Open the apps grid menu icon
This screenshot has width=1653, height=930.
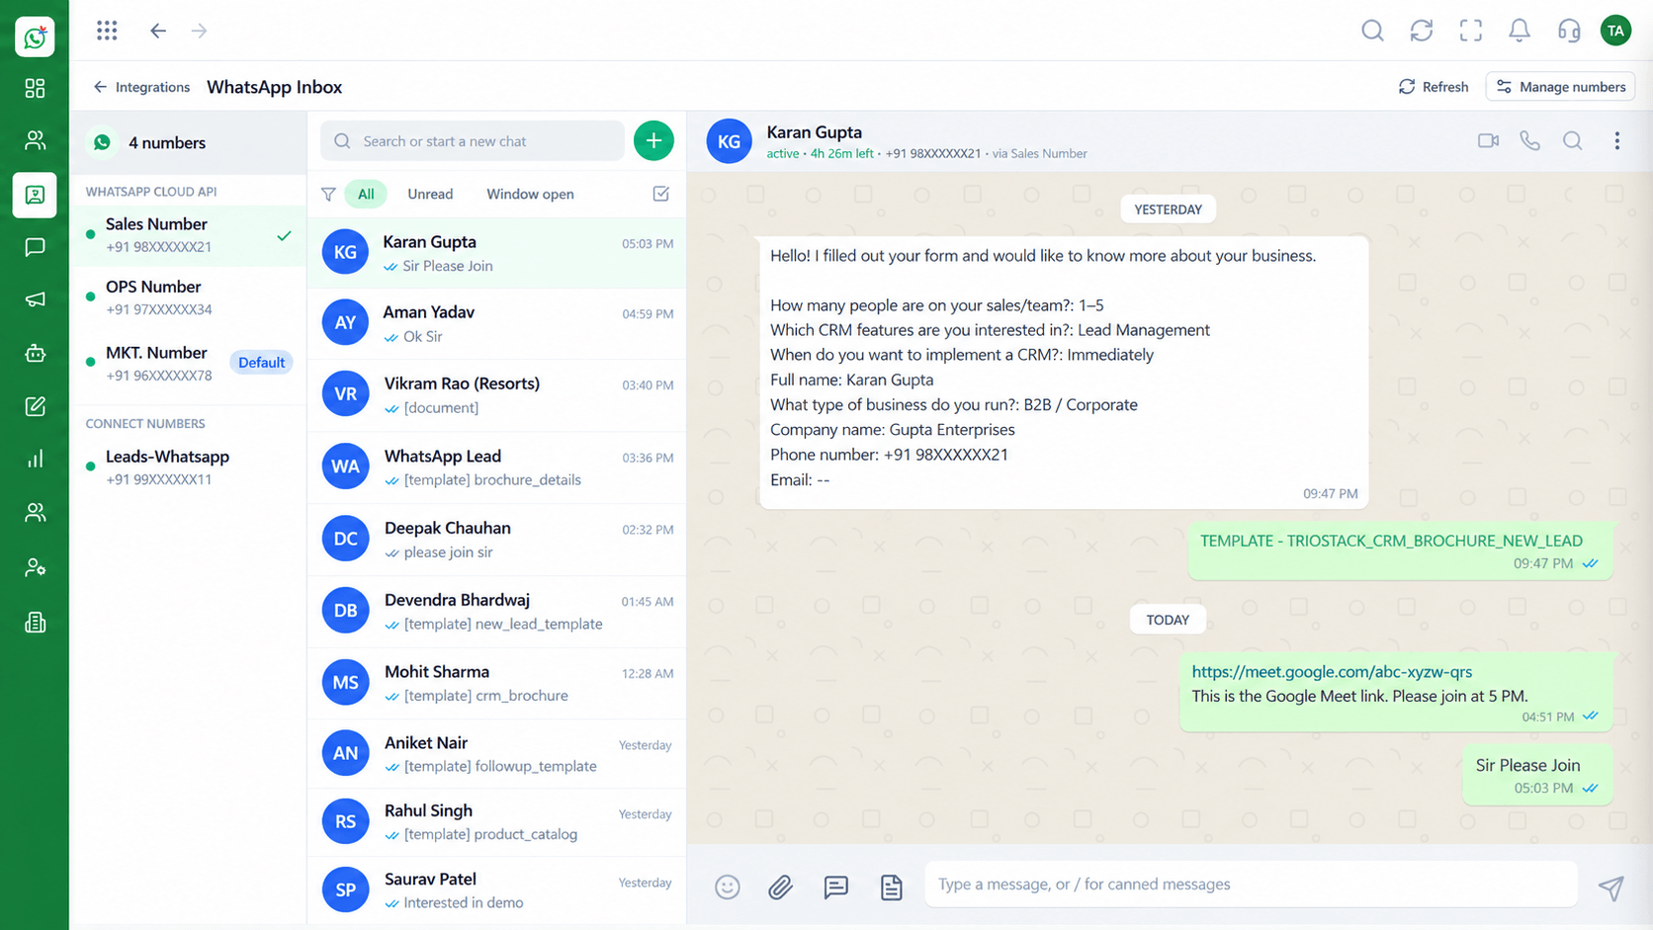click(x=107, y=31)
